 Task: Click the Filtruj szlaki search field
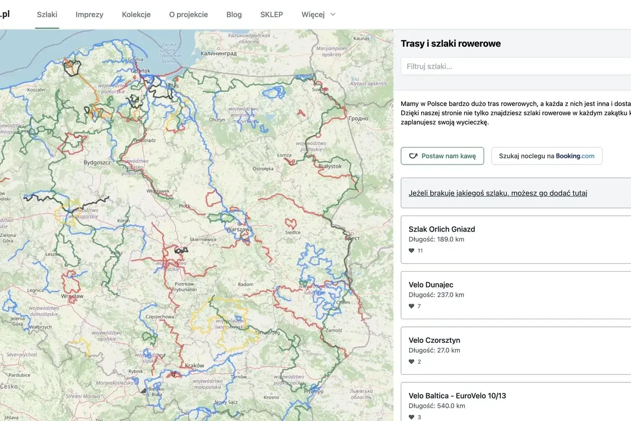click(501, 66)
